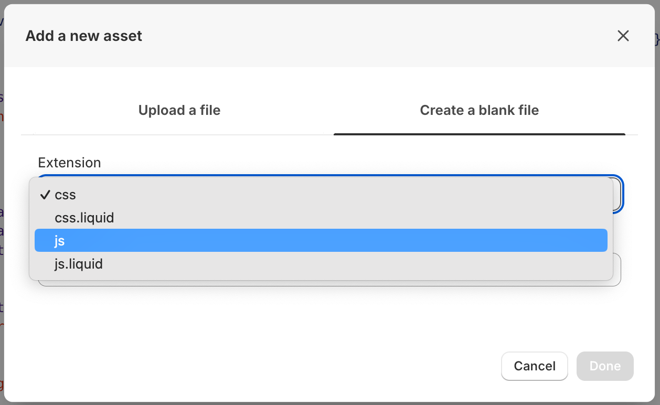Viewport: 660px width, 405px height.
Task: Switch to the Create a blank file tab
Action: (479, 110)
